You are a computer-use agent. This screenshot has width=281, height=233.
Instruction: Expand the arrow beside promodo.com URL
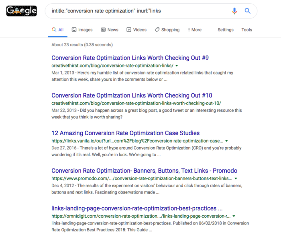[x=236, y=179]
